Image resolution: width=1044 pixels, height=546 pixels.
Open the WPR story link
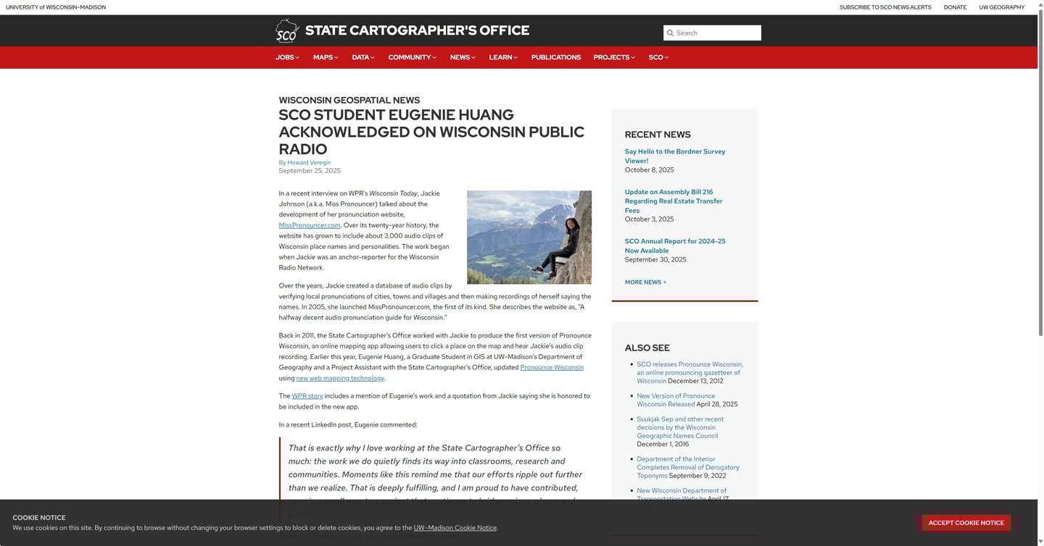(x=307, y=396)
